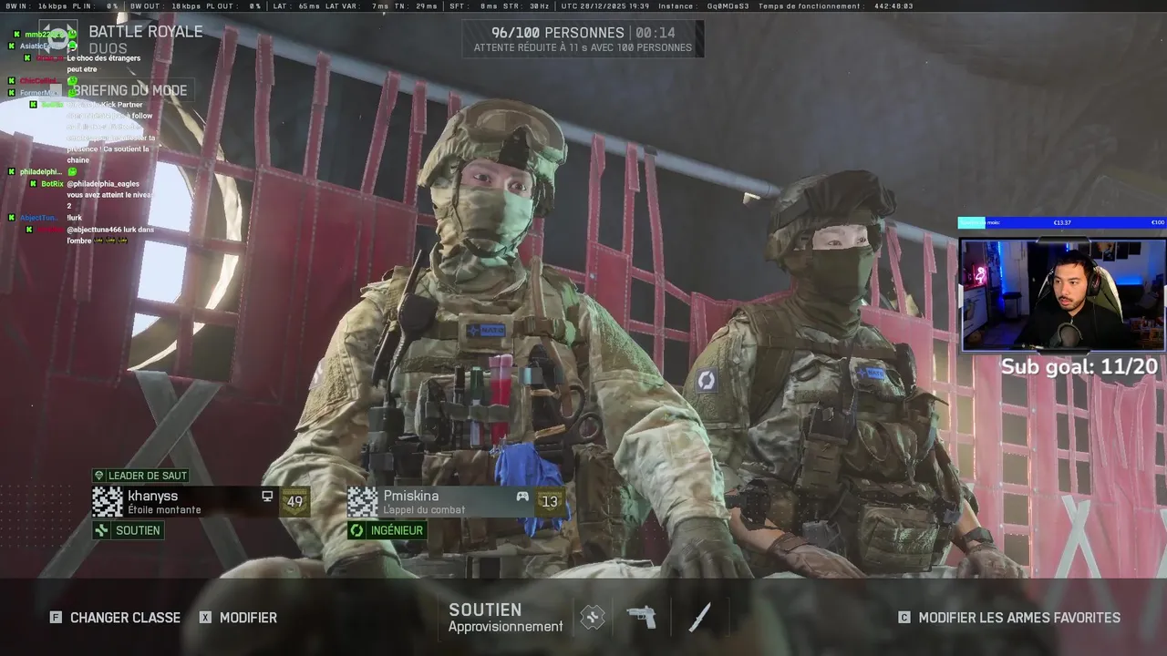1167x656 pixels.
Task: Click the rank 13 badge
Action: coord(549,502)
